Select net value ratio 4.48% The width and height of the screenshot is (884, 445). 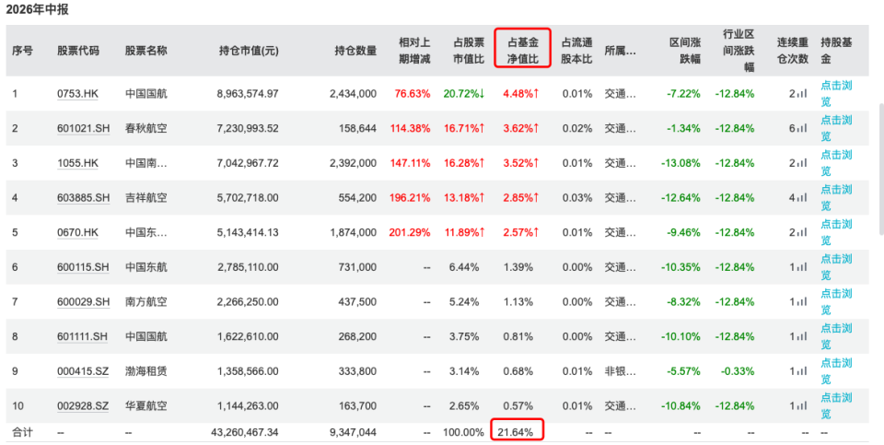[521, 94]
